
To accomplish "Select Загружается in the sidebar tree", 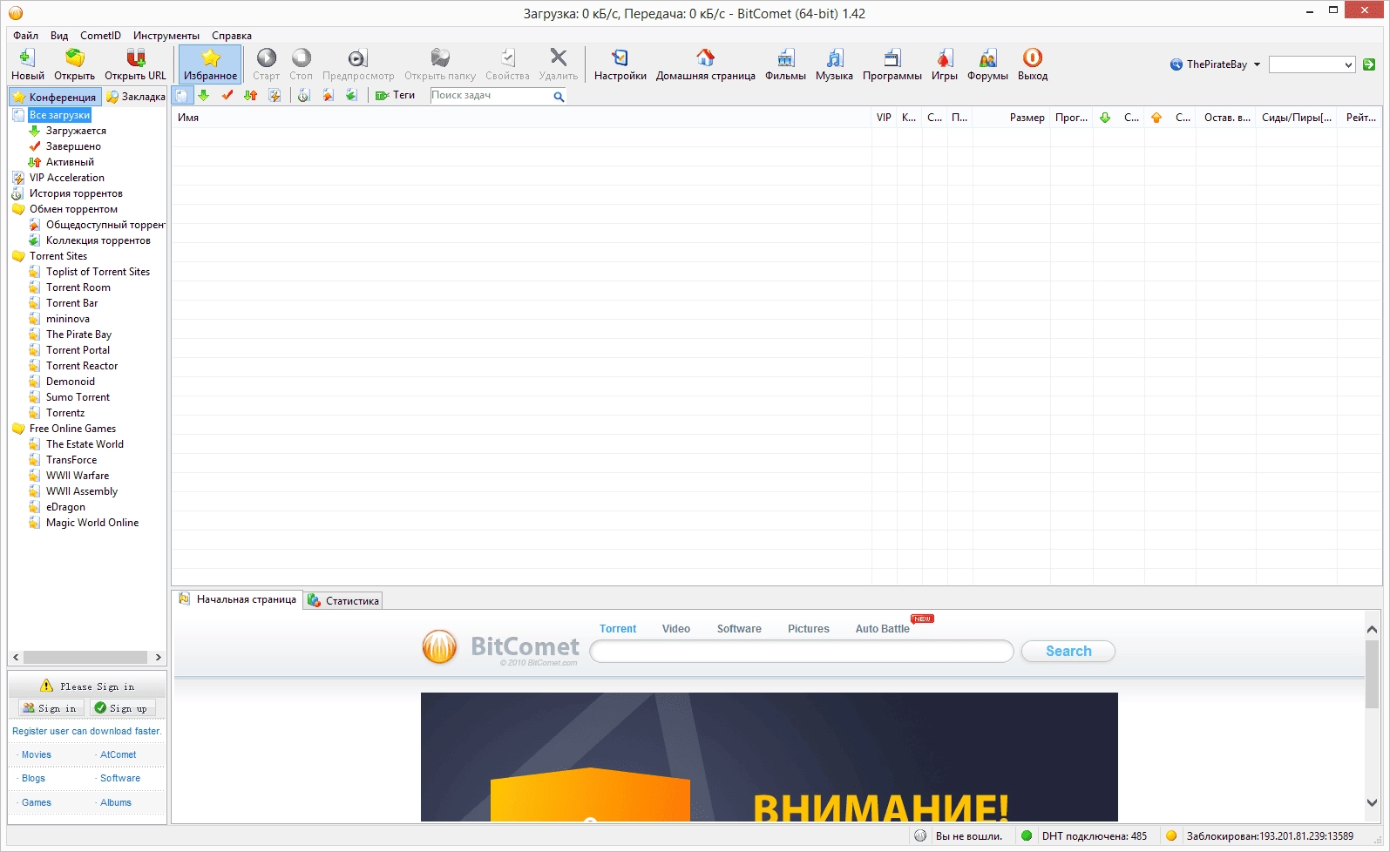I will [x=76, y=131].
